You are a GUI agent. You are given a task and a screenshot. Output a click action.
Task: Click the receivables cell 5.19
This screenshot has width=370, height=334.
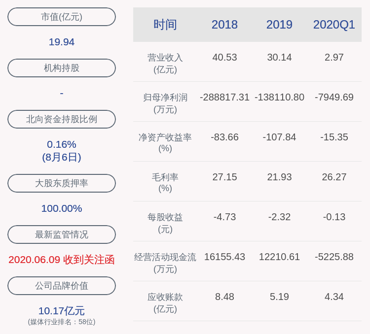[279, 297]
